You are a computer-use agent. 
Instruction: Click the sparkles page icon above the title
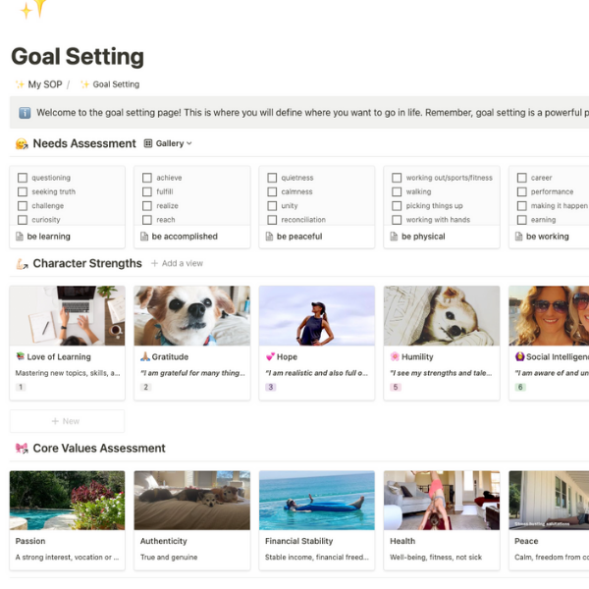32,10
